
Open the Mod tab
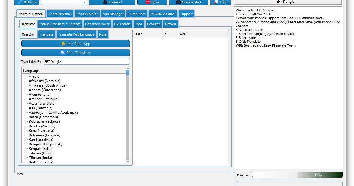pyautogui.click(x=139, y=24)
